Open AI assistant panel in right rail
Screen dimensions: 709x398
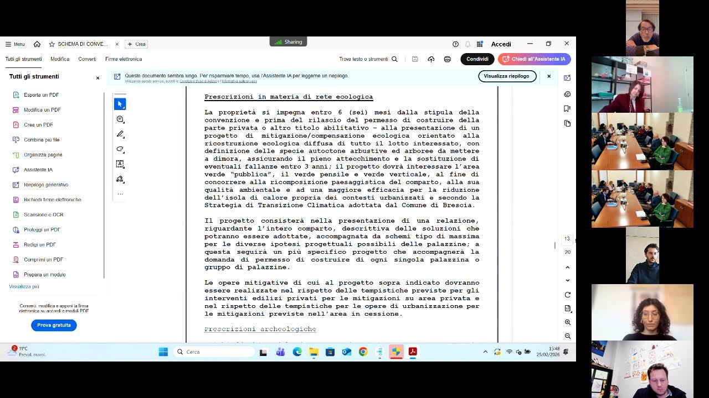pyautogui.click(x=567, y=78)
